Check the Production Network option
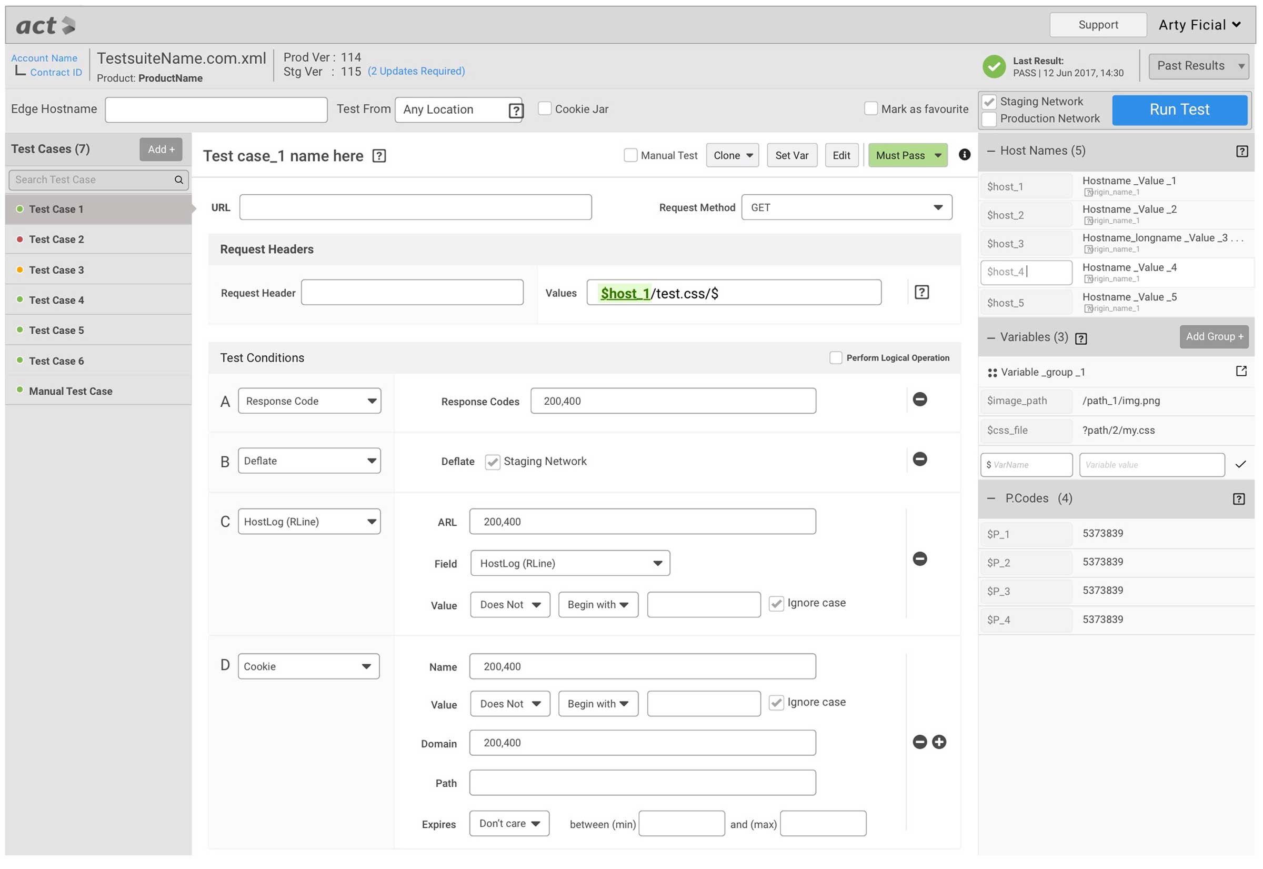 (989, 119)
